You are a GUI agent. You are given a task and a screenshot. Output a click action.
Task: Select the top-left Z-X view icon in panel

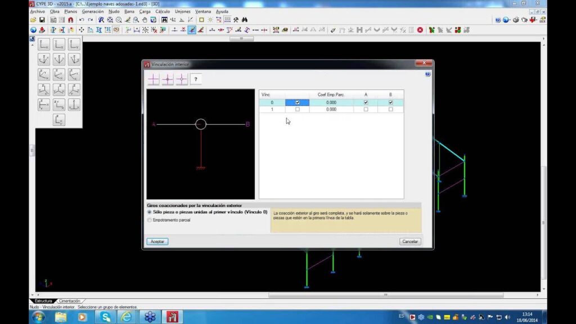click(44, 44)
